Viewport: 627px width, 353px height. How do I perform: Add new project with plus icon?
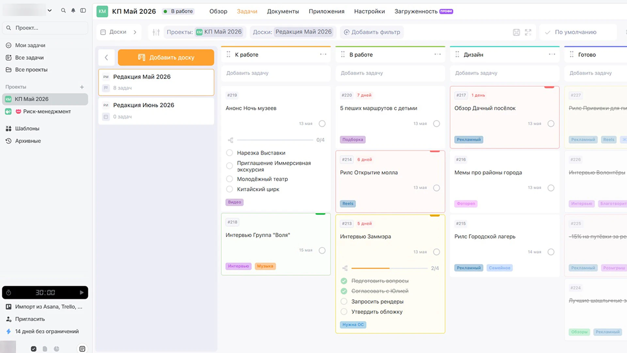coord(82,87)
